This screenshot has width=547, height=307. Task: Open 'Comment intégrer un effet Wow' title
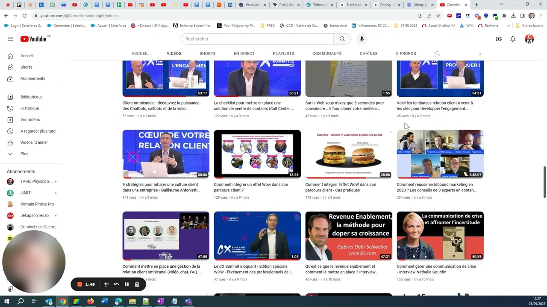pos(250,188)
